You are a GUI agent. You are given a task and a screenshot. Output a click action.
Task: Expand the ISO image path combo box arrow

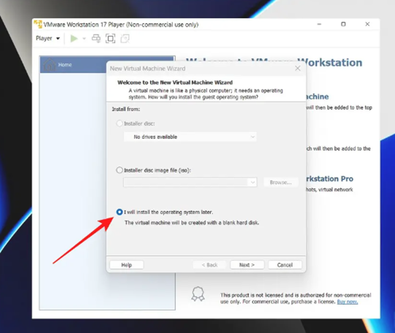tap(252, 183)
